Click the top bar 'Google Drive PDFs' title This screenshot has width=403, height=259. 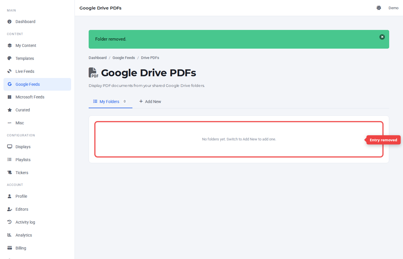coord(100,8)
